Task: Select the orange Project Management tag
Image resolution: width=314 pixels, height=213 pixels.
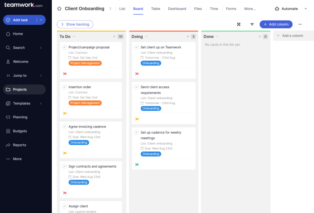Action: pyautogui.click(x=85, y=63)
